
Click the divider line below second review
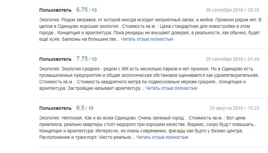coord(152,98)
